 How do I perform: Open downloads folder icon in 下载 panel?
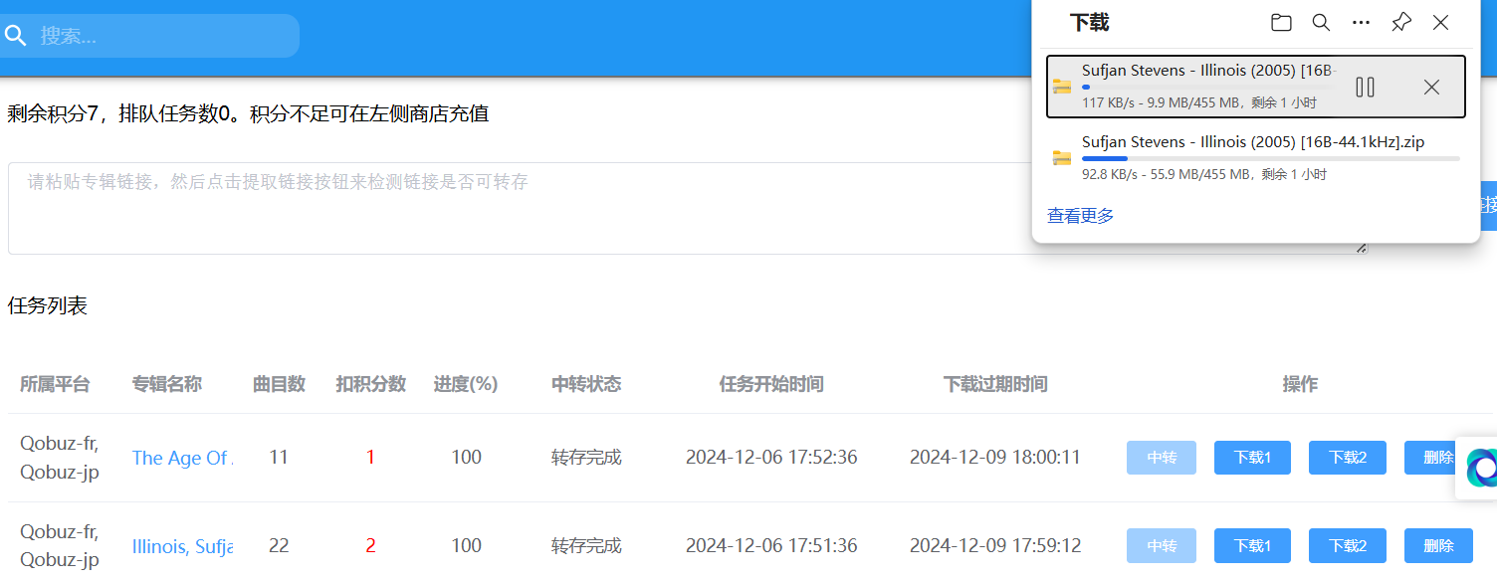pos(1281,22)
